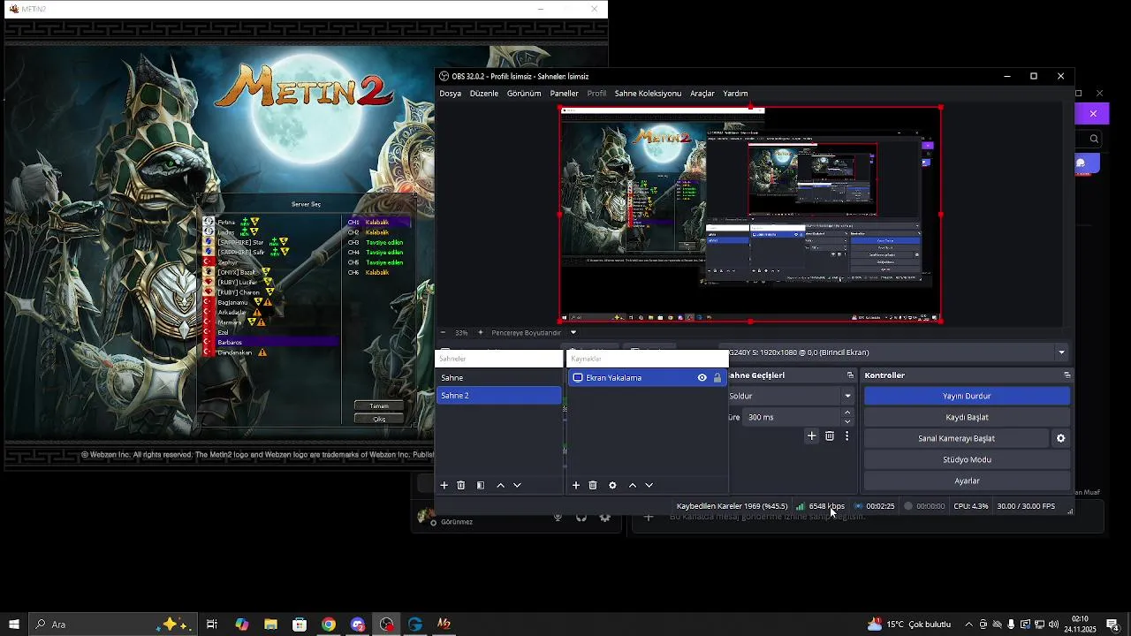
Task: Add a new source with plus icon
Action: pos(576,485)
